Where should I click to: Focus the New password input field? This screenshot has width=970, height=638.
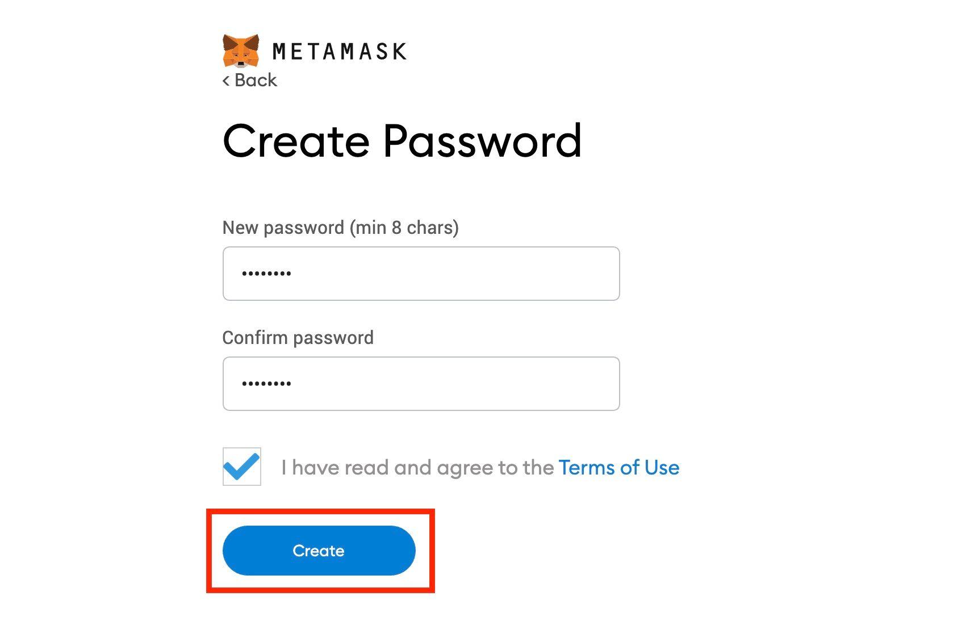(421, 274)
